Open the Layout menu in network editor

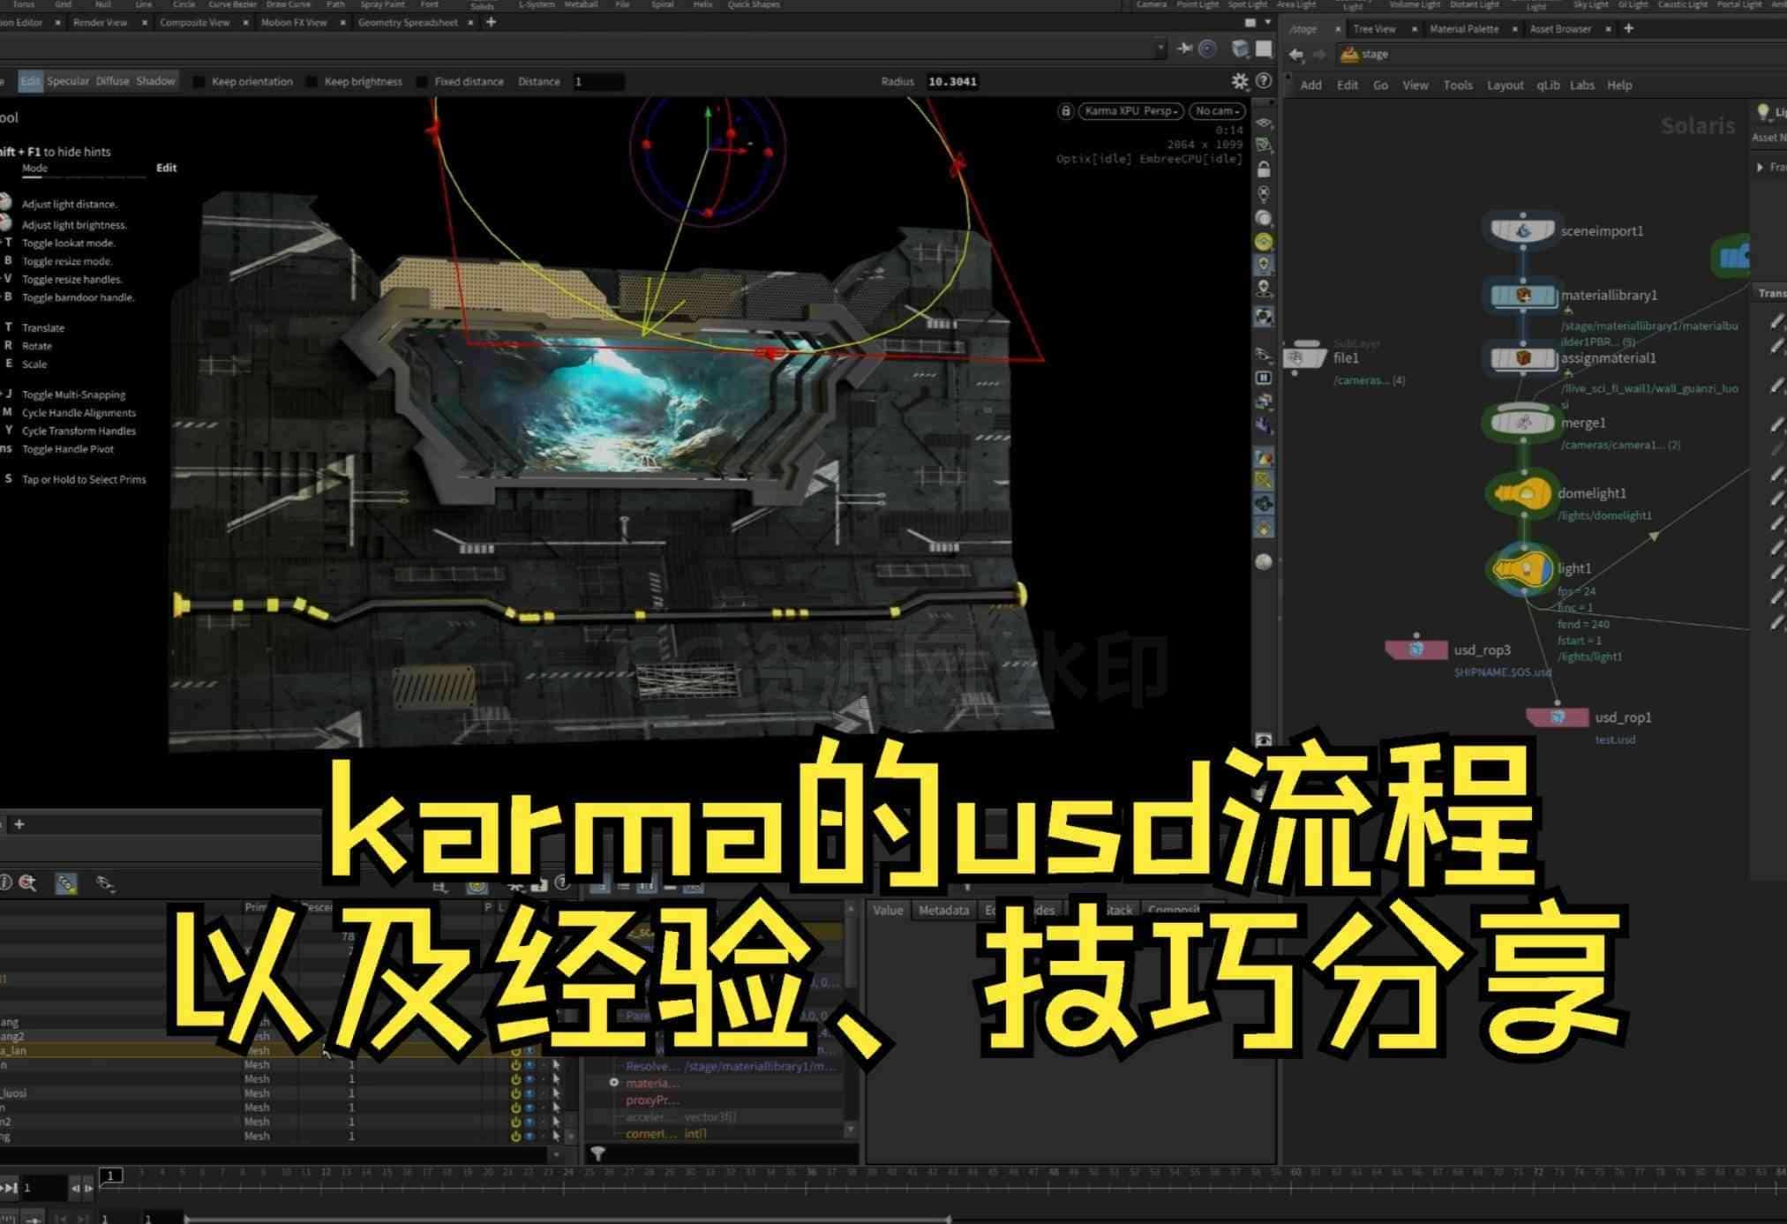pos(1505,86)
